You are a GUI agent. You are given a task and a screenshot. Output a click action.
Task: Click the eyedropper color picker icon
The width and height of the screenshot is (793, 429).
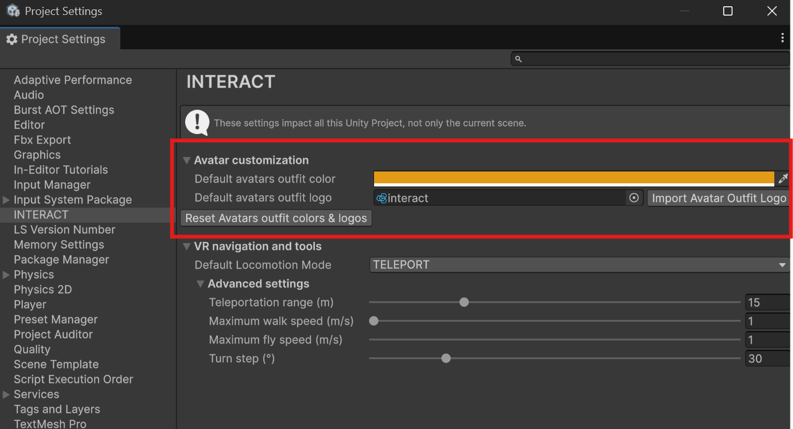click(x=783, y=179)
